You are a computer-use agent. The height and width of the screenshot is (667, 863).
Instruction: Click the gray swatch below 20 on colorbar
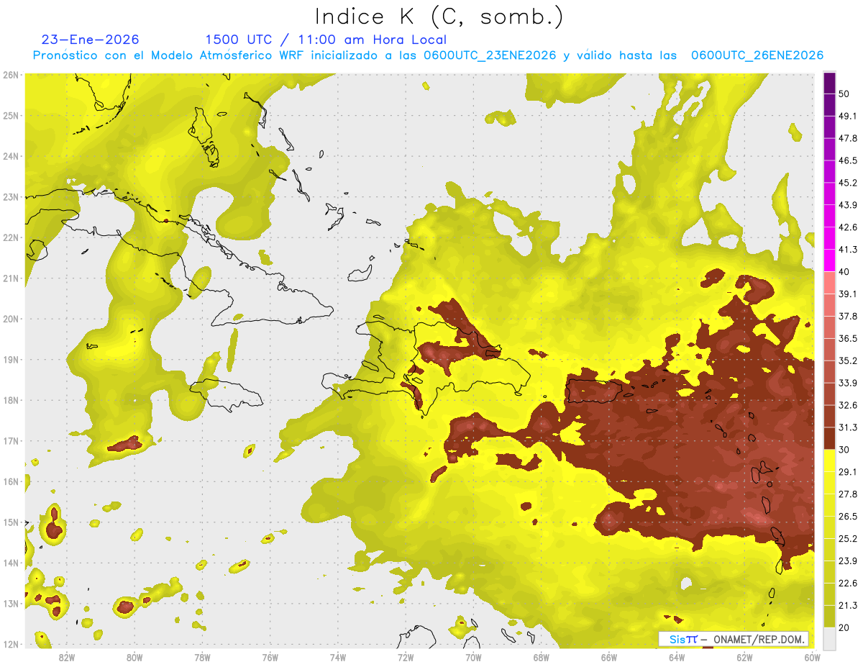(829, 637)
